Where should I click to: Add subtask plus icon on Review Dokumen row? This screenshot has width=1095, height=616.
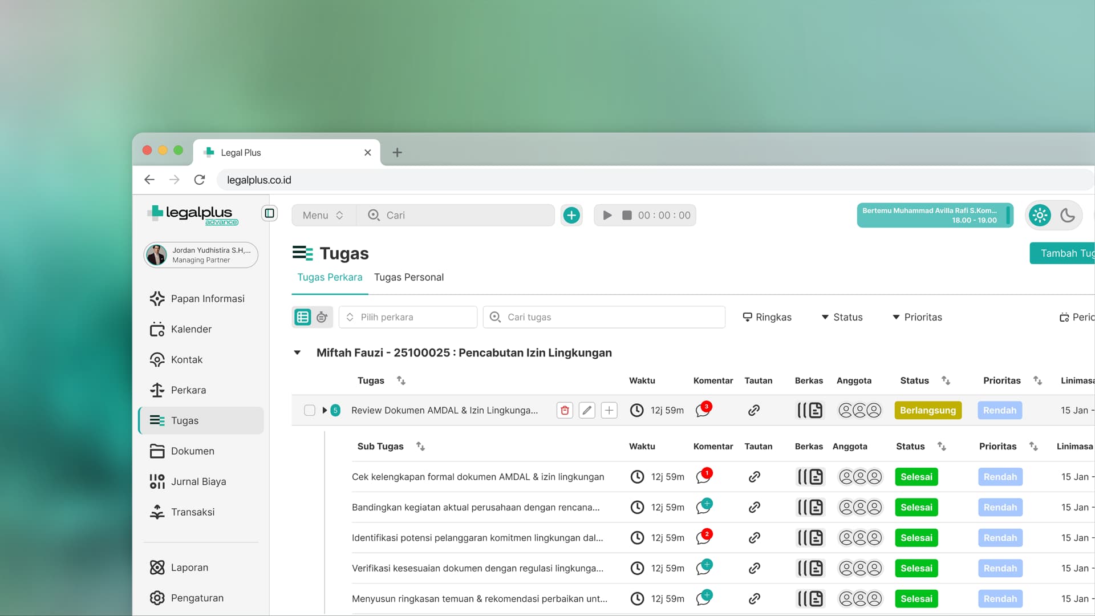pos(609,410)
